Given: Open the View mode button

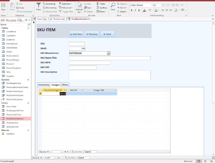Looking at the screenshot, I should click(x=3, y=7).
